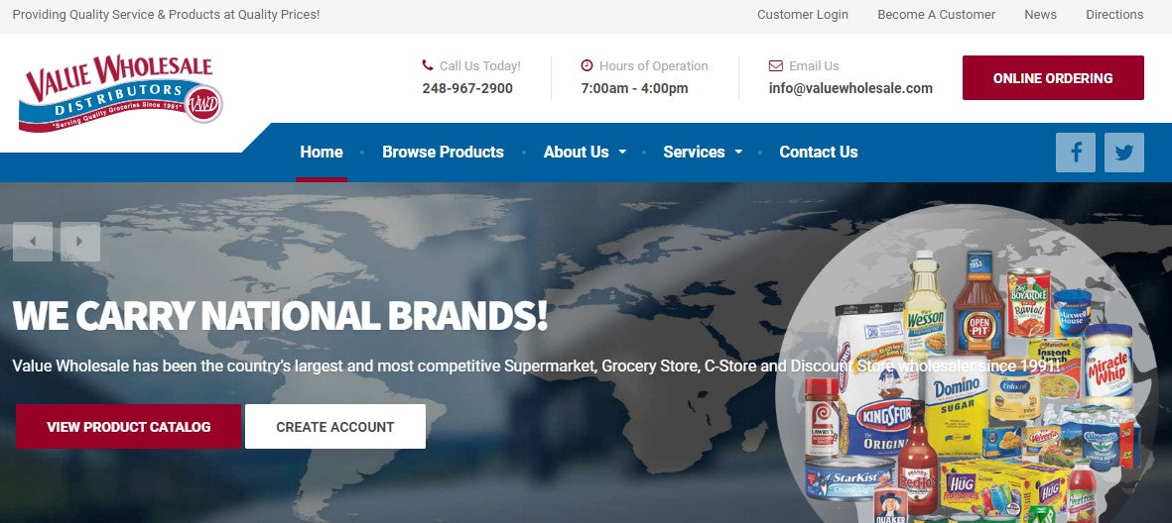
Task: Open the Home menu item
Action: click(x=322, y=153)
